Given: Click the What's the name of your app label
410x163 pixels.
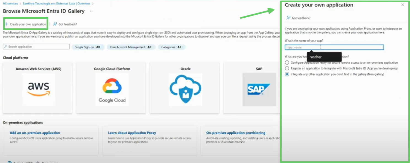Looking at the screenshot, I should [304, 41].
